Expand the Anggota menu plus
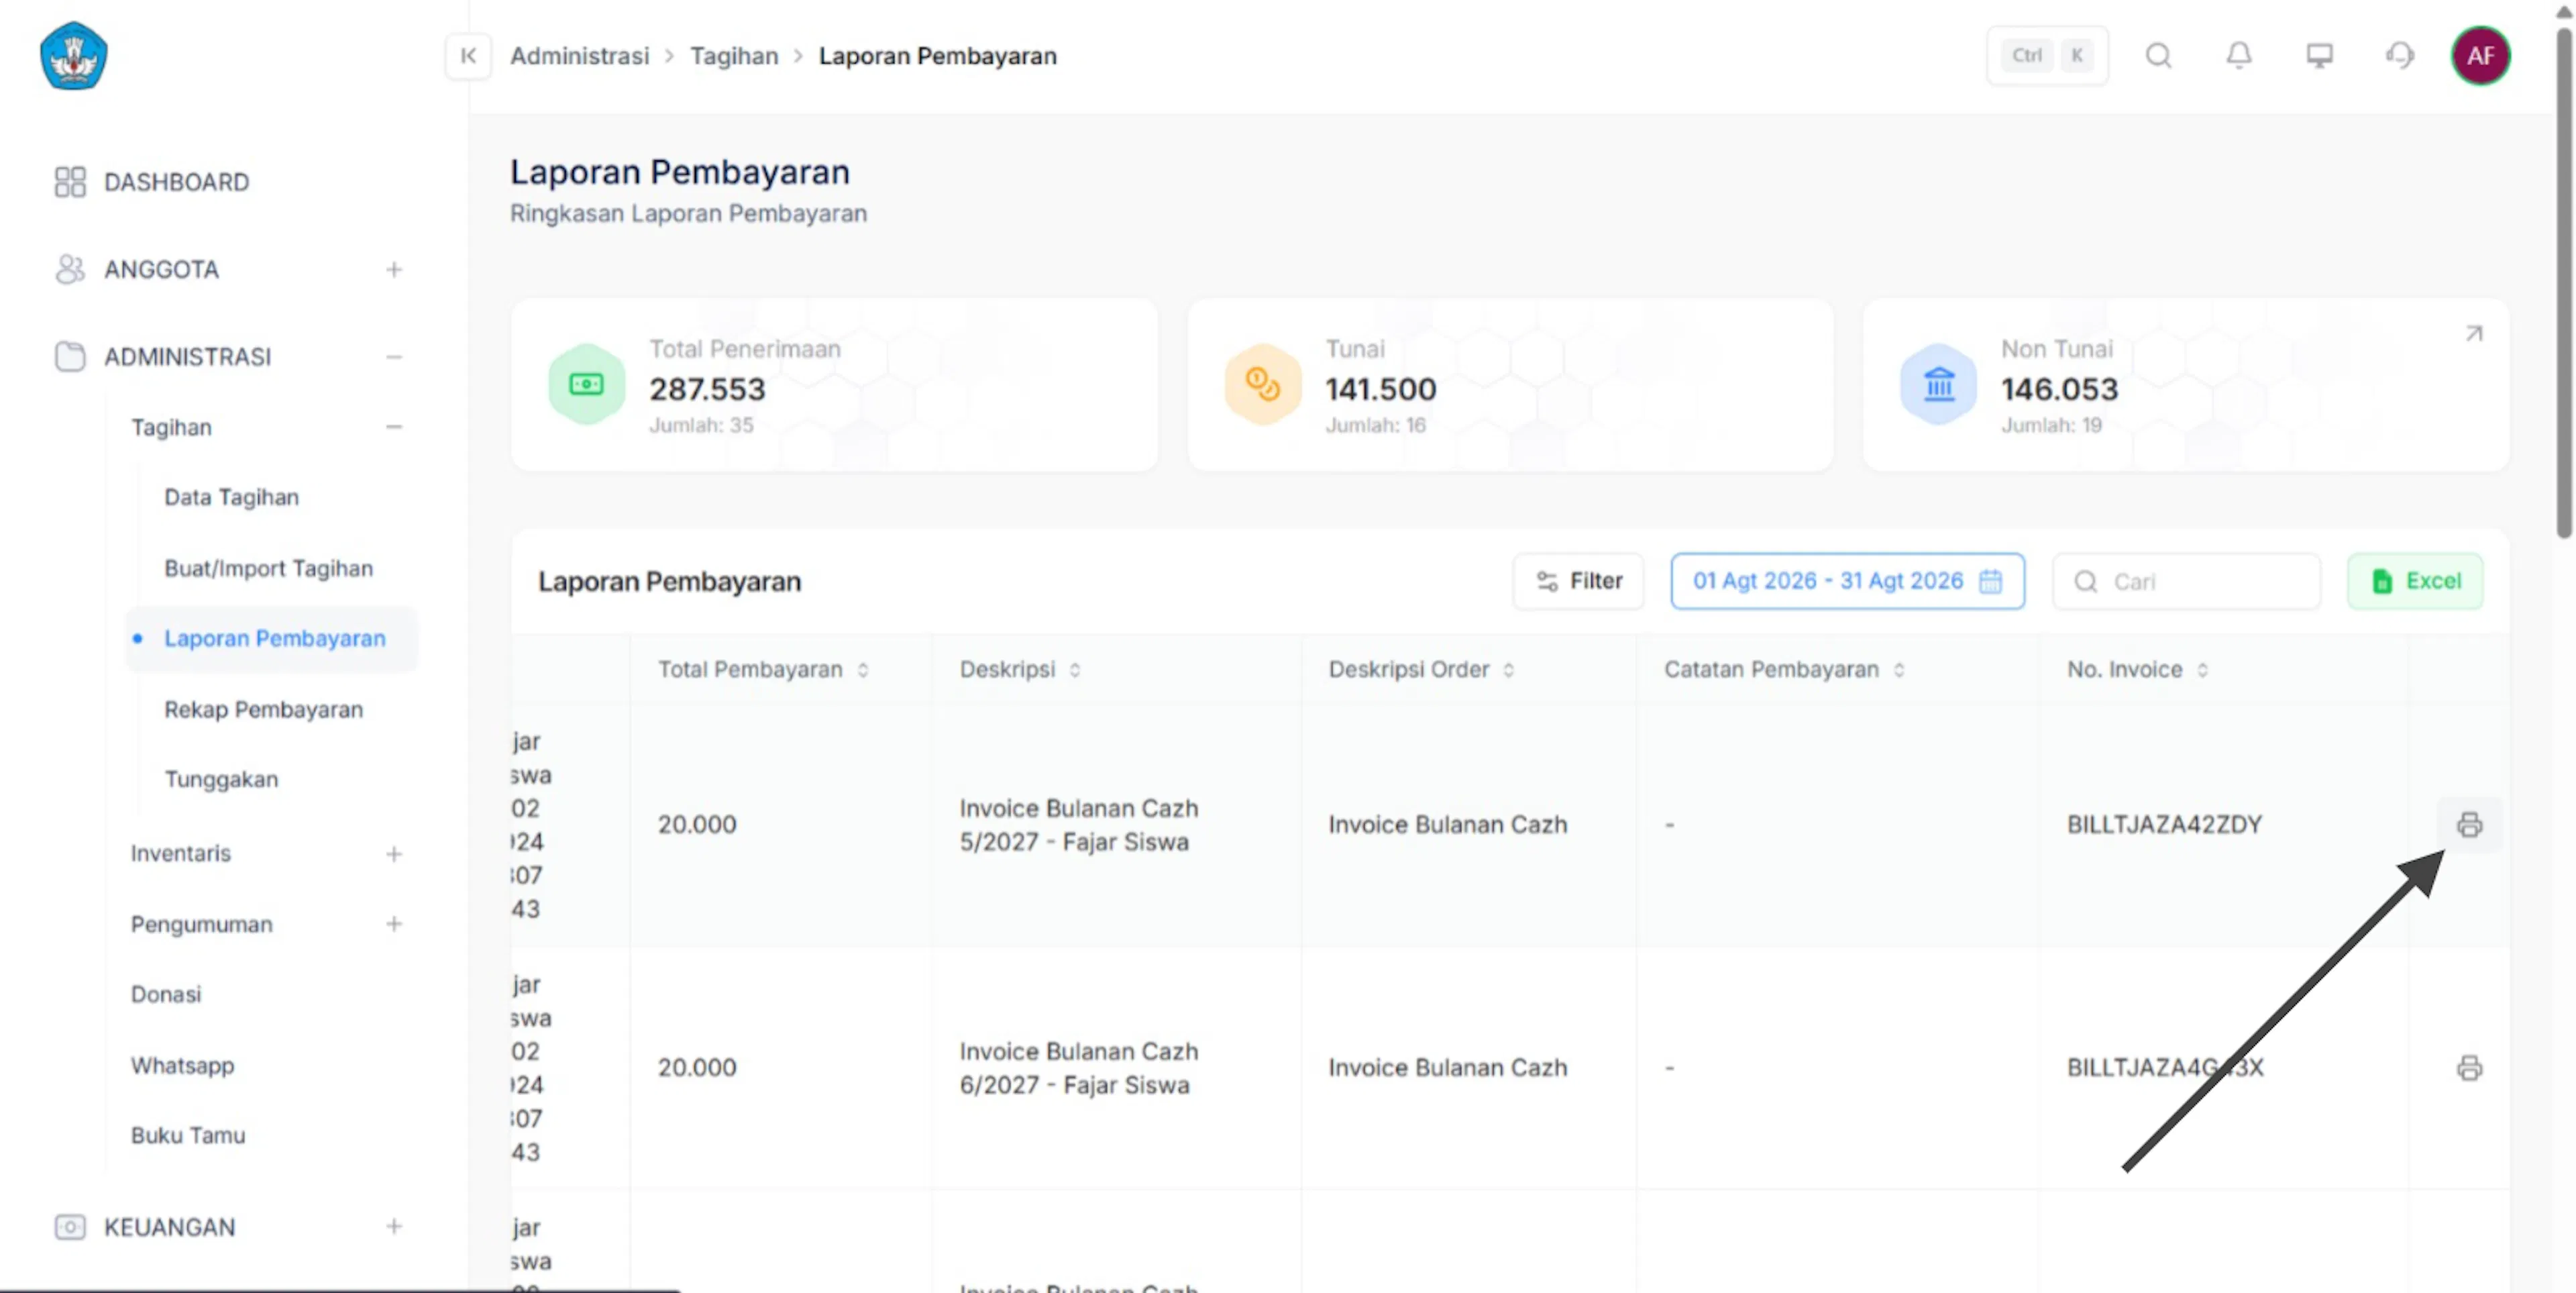This screenshot has width=2576, height=1293. pyautogui.click(x=394, y=270)
